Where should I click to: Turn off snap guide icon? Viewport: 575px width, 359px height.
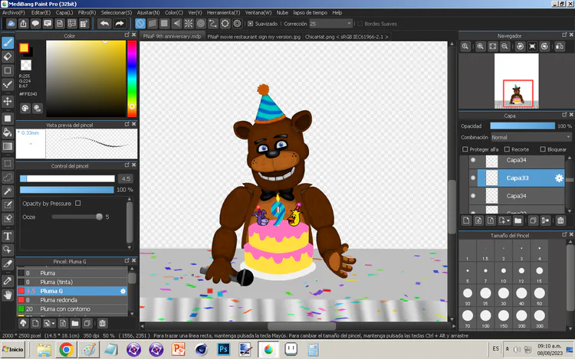pyautogui.click(x=140, y=24)
